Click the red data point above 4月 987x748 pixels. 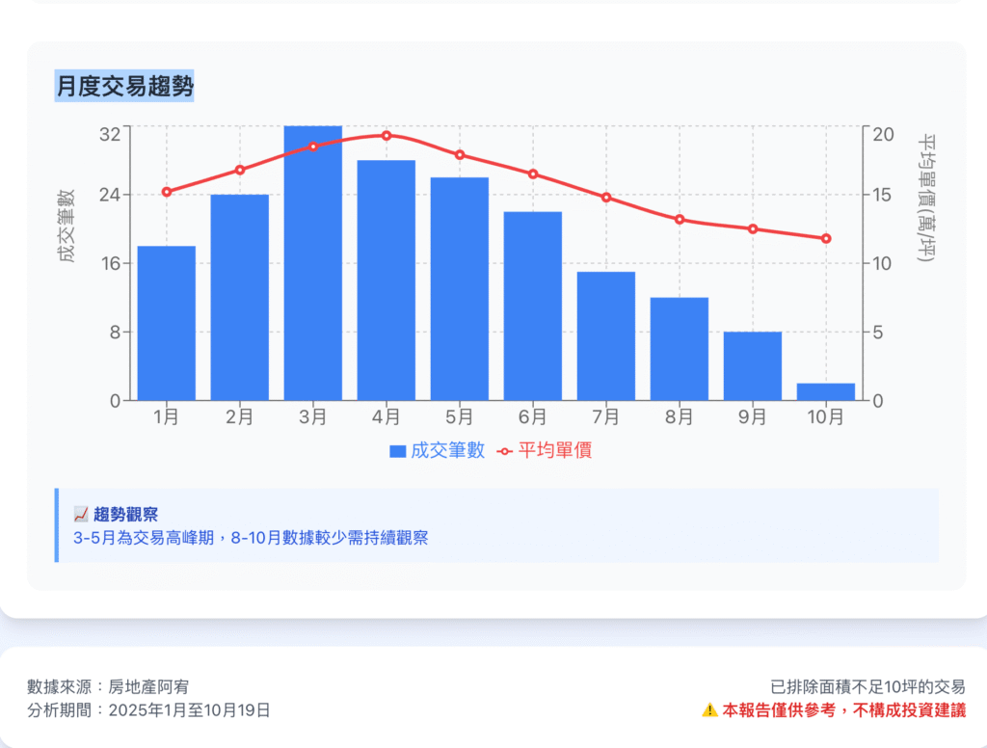coord(387,136)
